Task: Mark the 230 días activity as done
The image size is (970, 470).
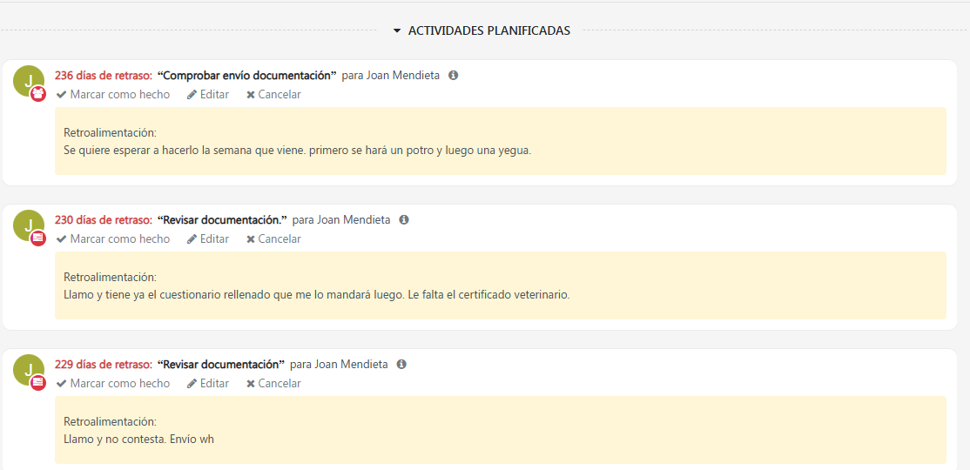Action: pyautogui.click(x=113, y=239)
